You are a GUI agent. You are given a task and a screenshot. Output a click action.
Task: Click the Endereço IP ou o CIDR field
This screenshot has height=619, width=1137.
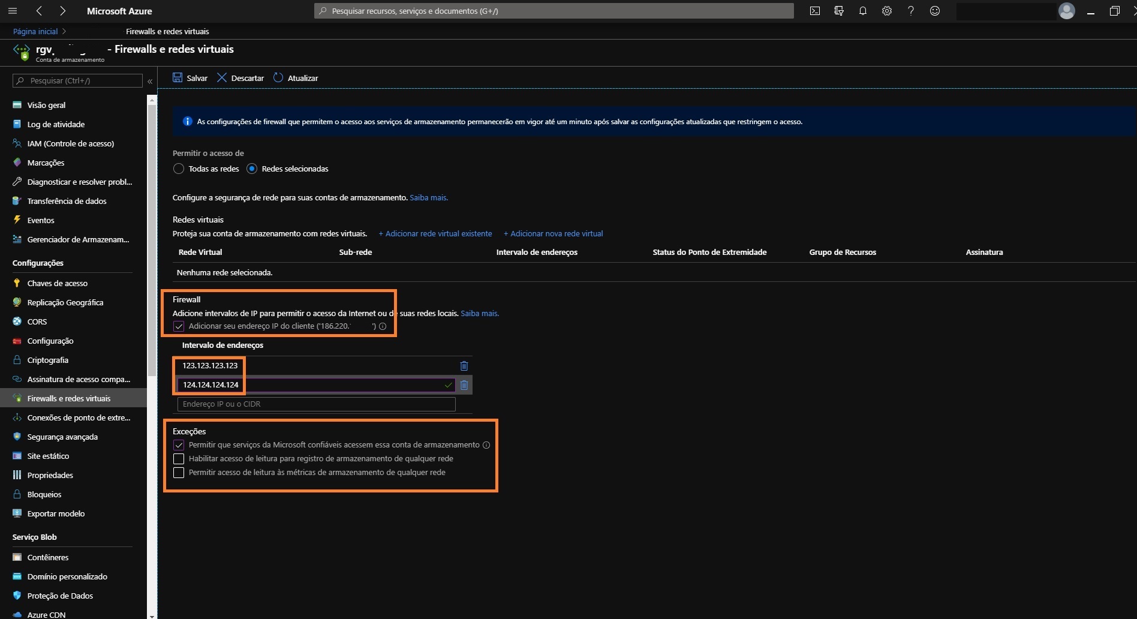tap(317, 404)
